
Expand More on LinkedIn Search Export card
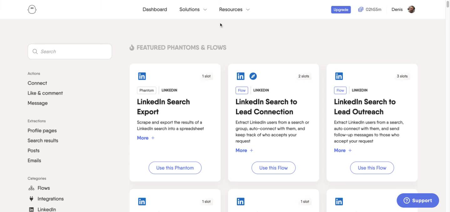[146, 138]
